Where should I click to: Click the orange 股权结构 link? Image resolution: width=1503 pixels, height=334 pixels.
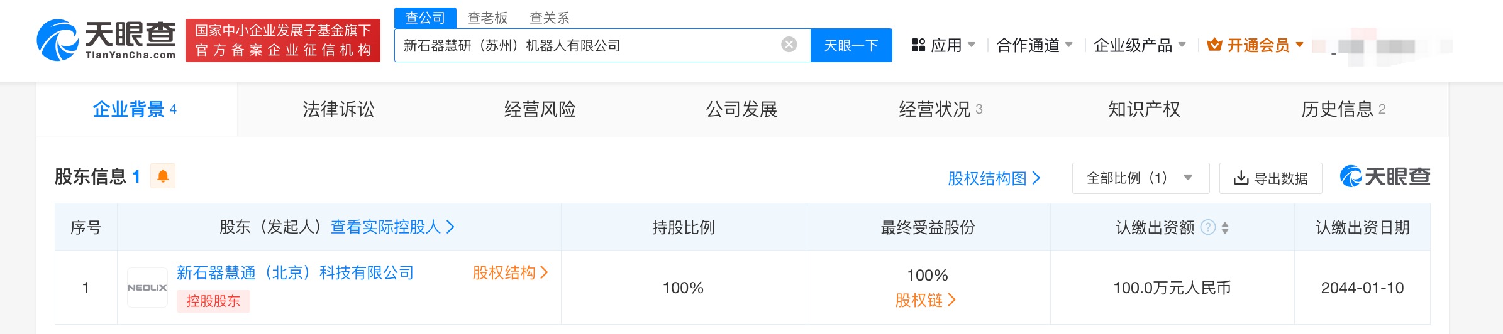point(510,273)
